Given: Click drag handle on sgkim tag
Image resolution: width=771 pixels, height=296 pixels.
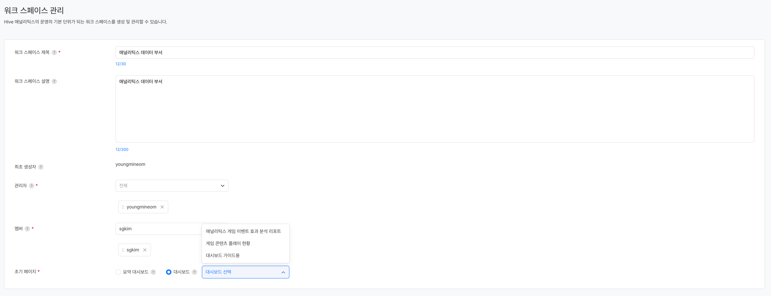Looking at the screenshot, I should click(x=123, y=250).
